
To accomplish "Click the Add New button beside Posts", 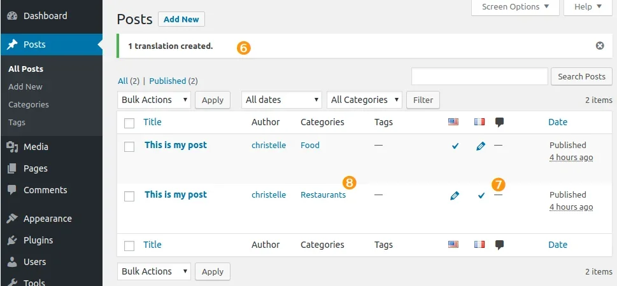I will [x=181, y=19].
